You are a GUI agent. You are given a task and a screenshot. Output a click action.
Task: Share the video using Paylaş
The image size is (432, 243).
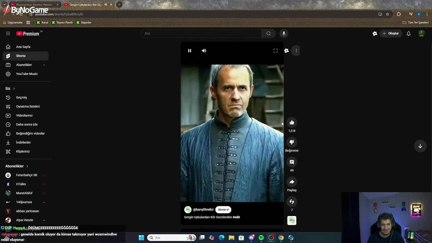292,182
